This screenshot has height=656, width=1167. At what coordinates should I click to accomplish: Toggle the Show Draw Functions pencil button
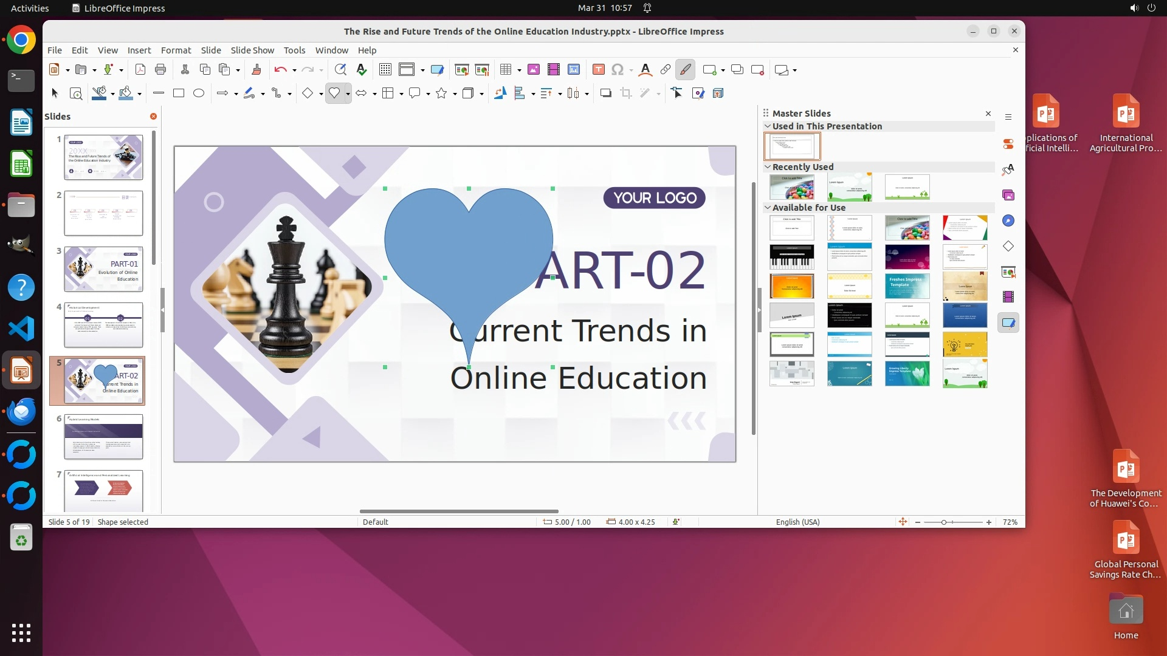pyautogui.click(x=685, y=70)
